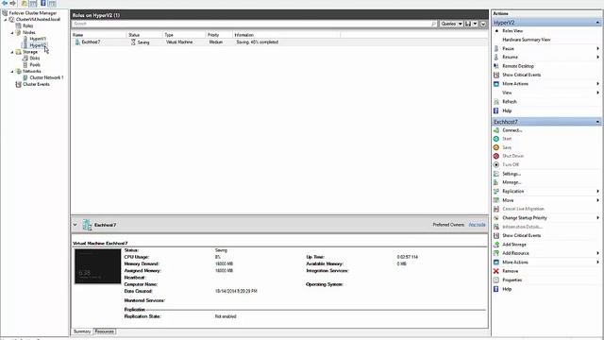The image size is (604, 340).
Task: Collapse the Networks tree branch
Action: [x=12, y=72]
